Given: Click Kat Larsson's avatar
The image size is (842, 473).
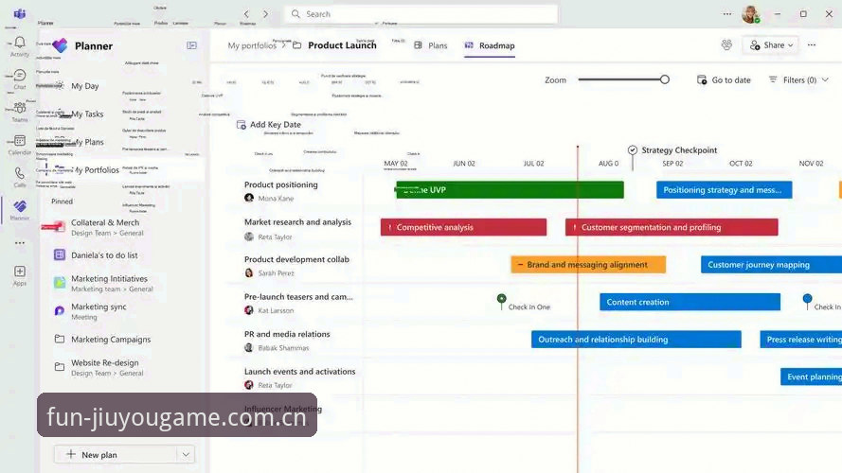Looking at the screenshot, I should (x=249, y=310).
